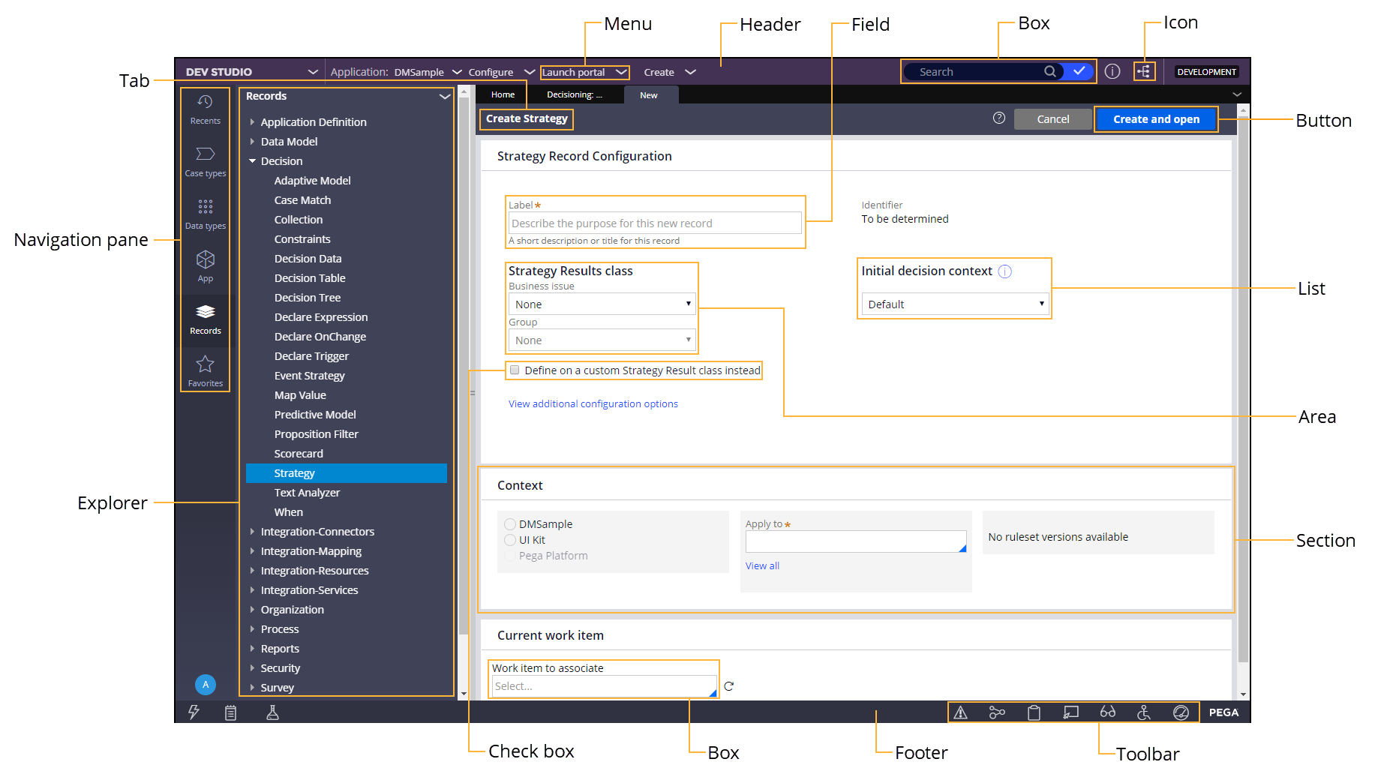Viewport: 1375px width, 780px height.
Task: Open the Alerts tool in the footer toolbar
Action: coord(961,712)
